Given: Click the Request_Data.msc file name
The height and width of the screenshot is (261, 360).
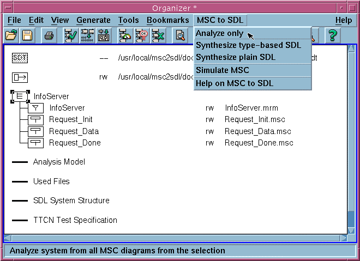Looking at the screenshot, I should coord(258,131).
